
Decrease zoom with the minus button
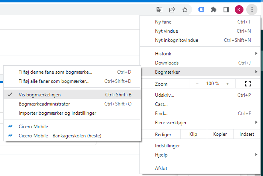click(x=197, y=84)
